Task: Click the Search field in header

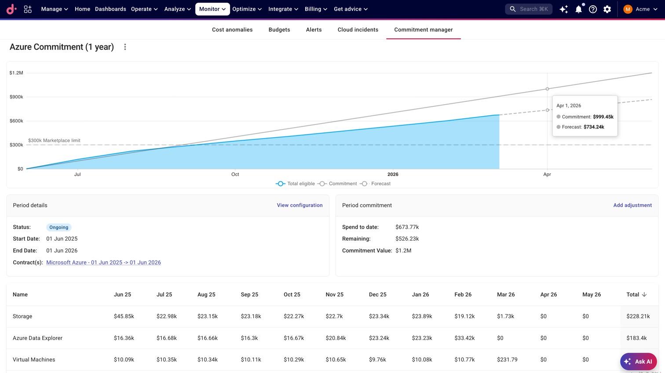Action: [529, 9]
